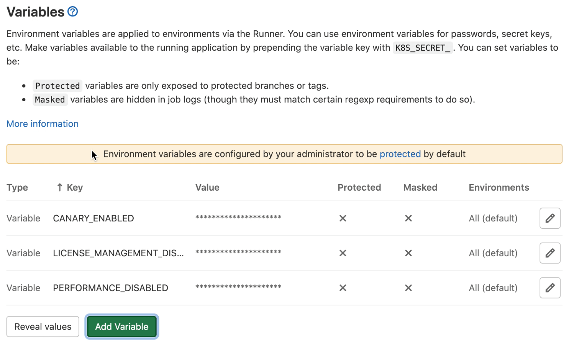Image resolution: width=569 pixels, height=346 pixels.
Task: Click the X in PERFORMANCE_DISABLED Masked column
Action: [408, 288]
